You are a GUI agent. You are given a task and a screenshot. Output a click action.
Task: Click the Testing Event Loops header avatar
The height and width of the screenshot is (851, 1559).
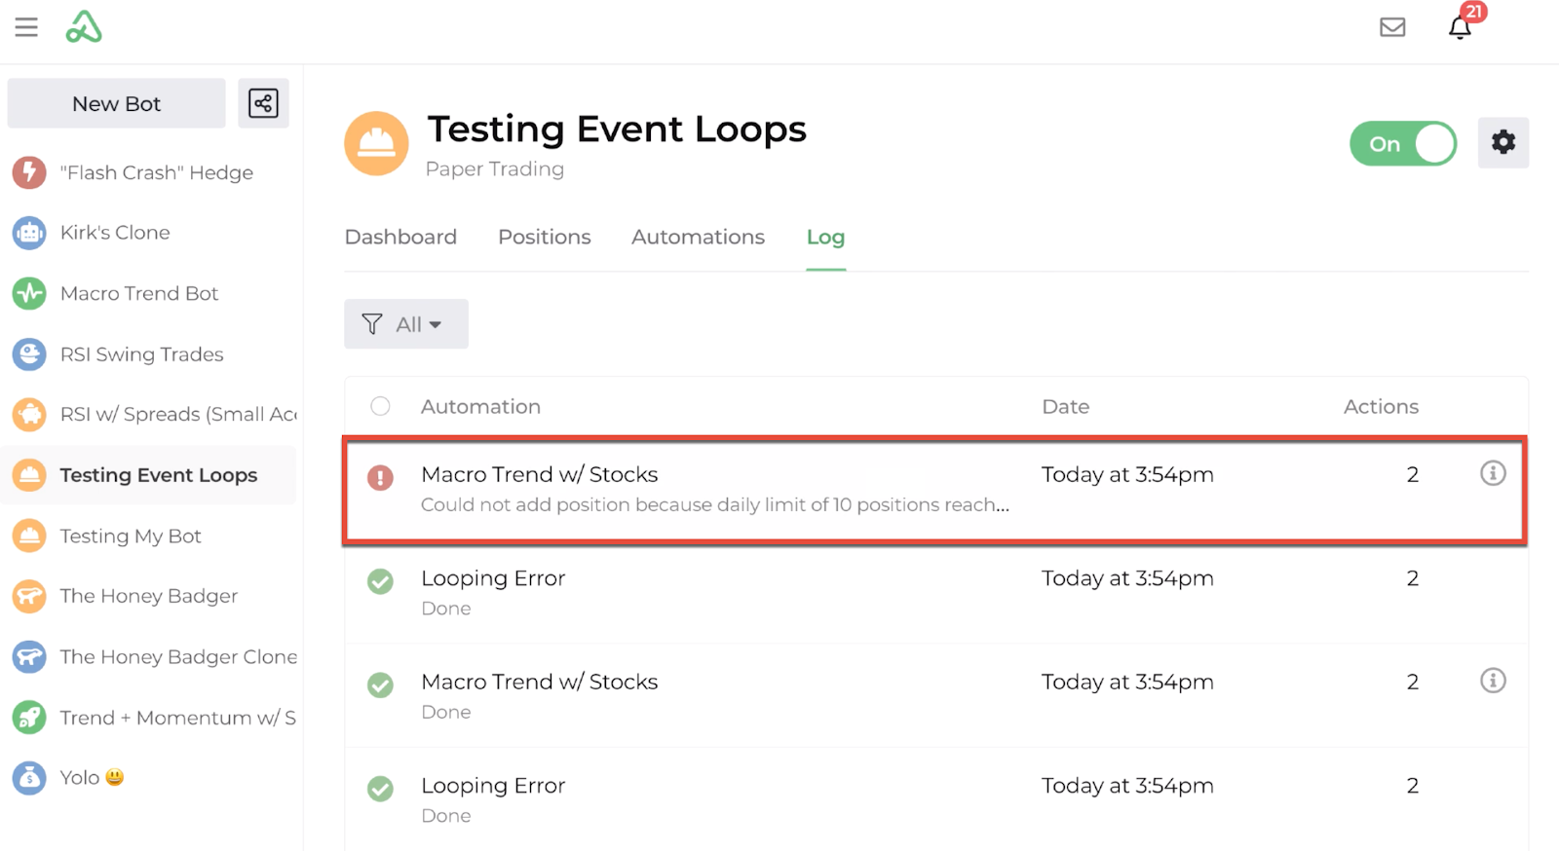(376, 143)
